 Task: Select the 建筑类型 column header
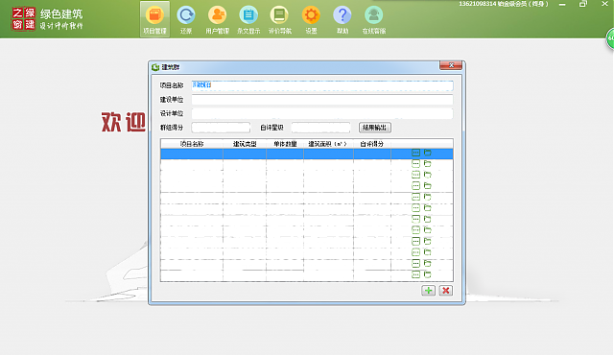245,144
